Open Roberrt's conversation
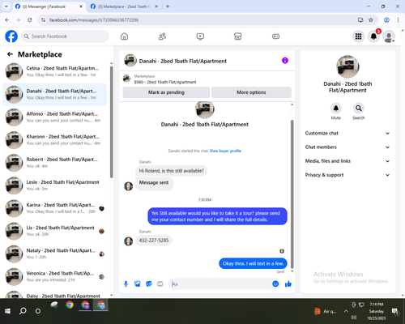This screenshot has height=324, width=405. 54,163
